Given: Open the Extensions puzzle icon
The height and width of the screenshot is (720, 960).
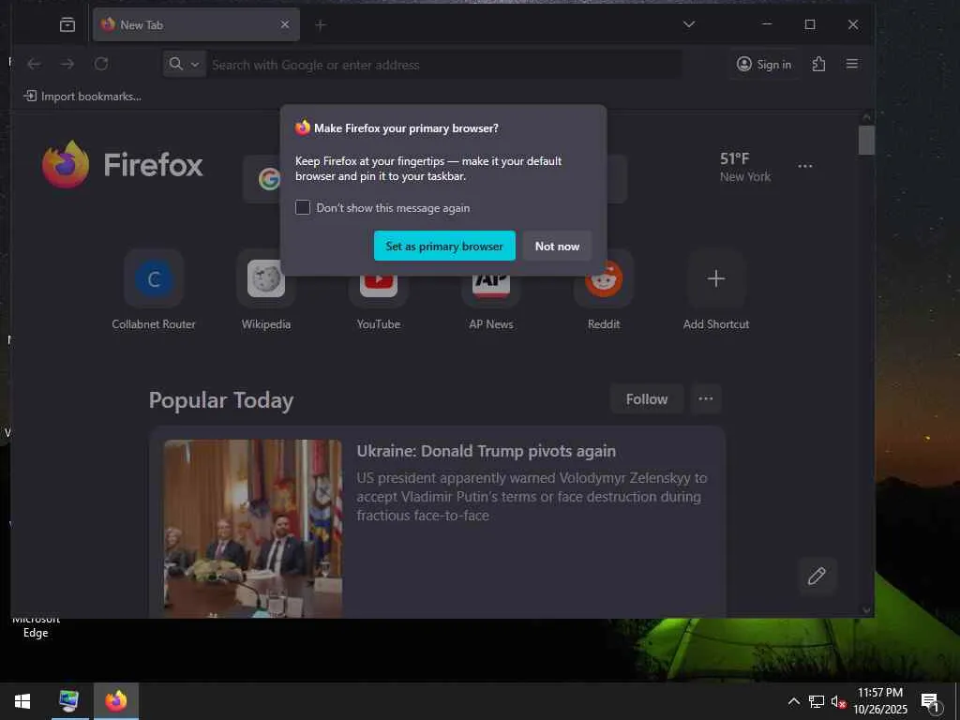Looking at the screenshot, I should click(x=818, y=64).
